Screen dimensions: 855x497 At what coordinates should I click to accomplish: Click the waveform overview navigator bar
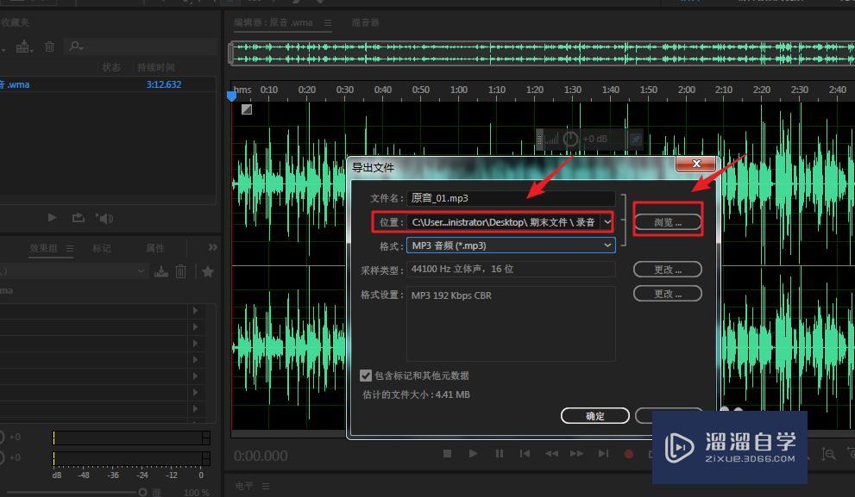pos(542,53)
